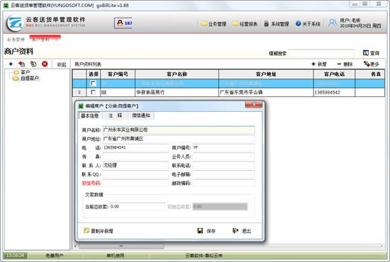Click the 商户名称 input field

(x=179, y=130)
